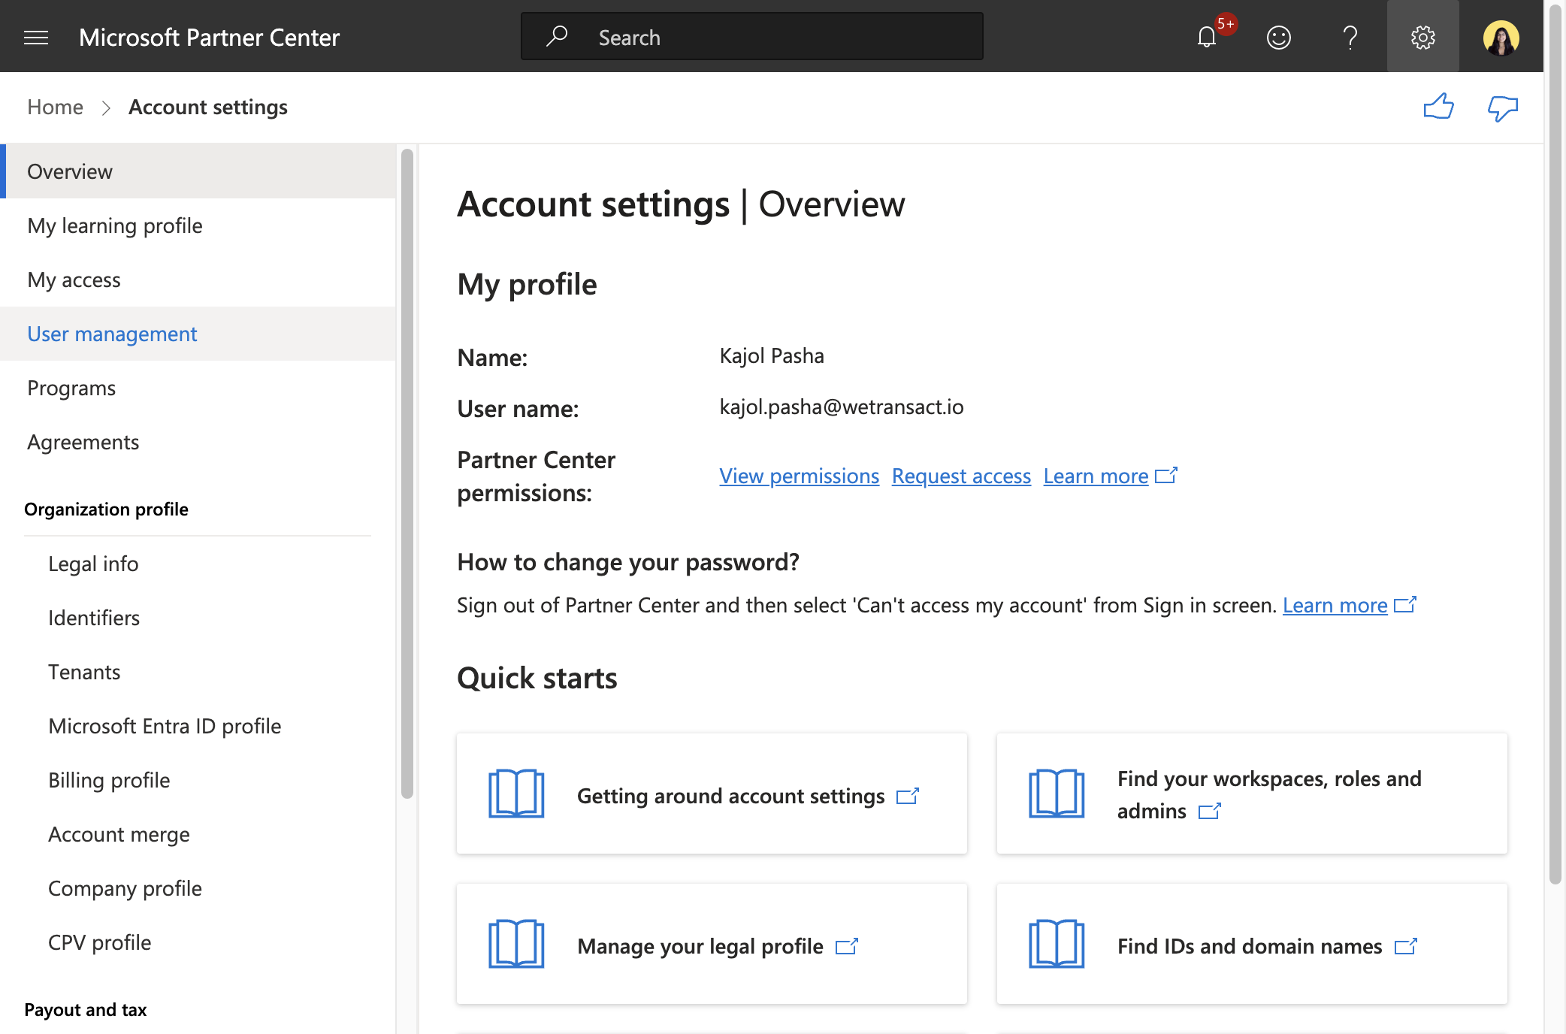Click the search magnifier icon
The image size is (1566, 1034).
point(557,36)
